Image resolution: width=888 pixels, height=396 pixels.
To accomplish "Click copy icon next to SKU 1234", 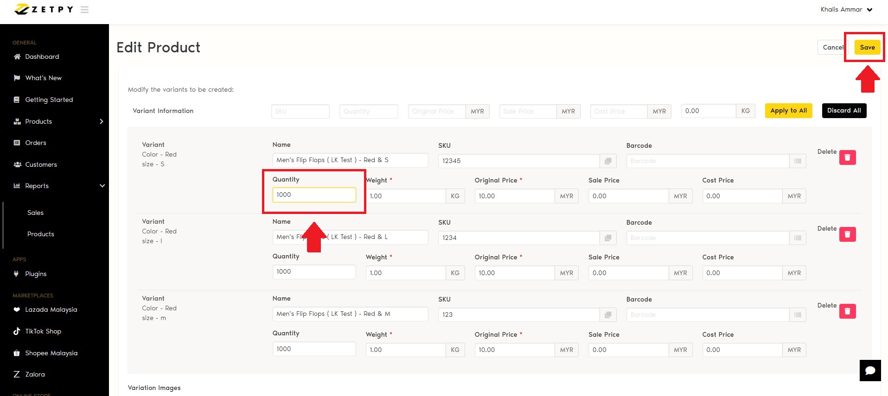I will [x=607, y=238].
